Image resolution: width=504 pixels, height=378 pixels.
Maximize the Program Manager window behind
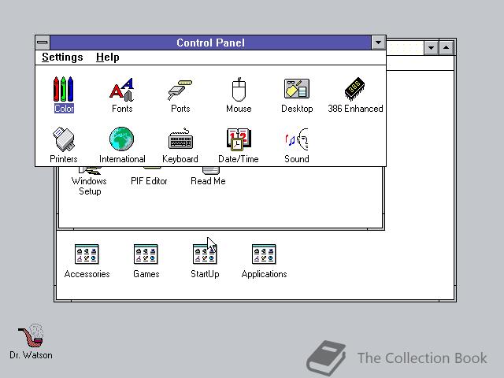[x=447, y=48]
